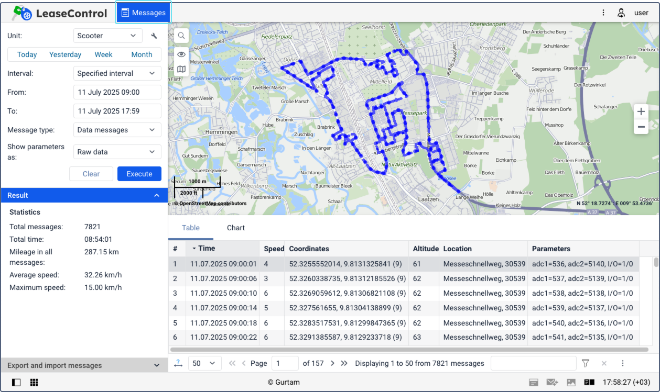
Task: Open the Unit dropdown showing Scooter
Action: pos(107,36)
